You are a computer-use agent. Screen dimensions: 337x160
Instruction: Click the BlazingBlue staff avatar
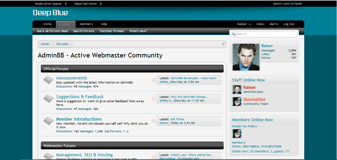[x=237, y=101]
